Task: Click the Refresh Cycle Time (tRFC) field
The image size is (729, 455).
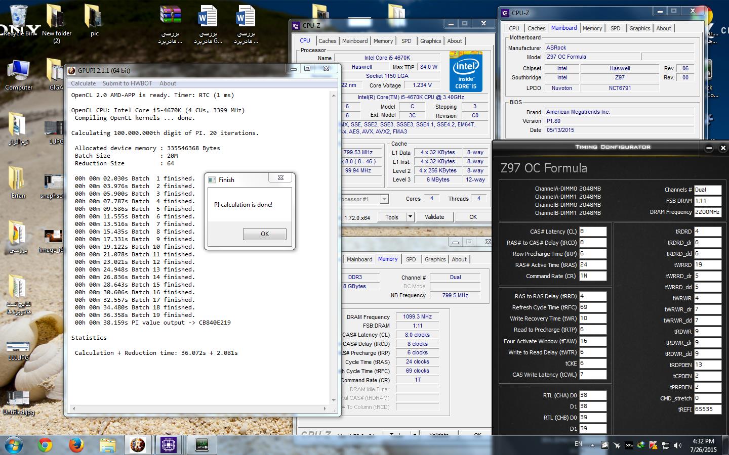Action: pyautogui.click(x=592, y=307)
